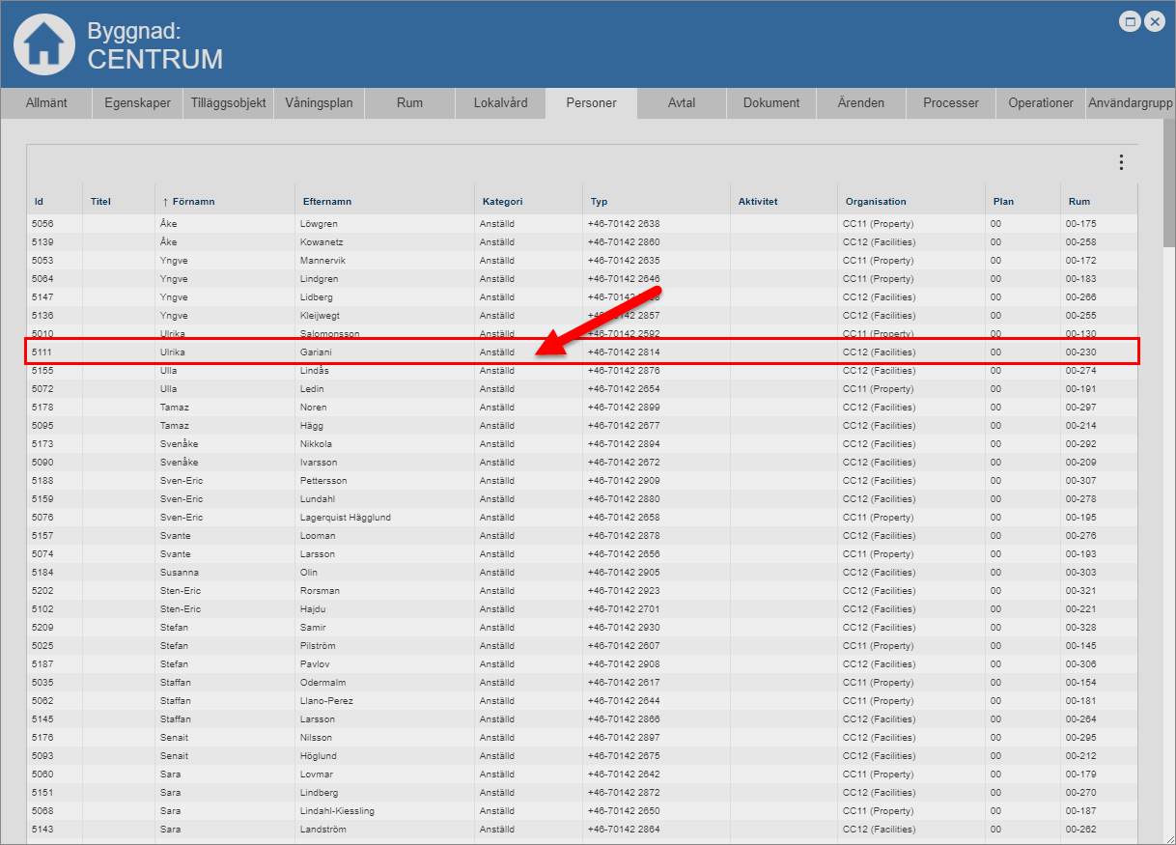Image resolution: width=1176 pixels, height=845 pixels.
Task: Sort the list by Id column
Action: point(39,202)
